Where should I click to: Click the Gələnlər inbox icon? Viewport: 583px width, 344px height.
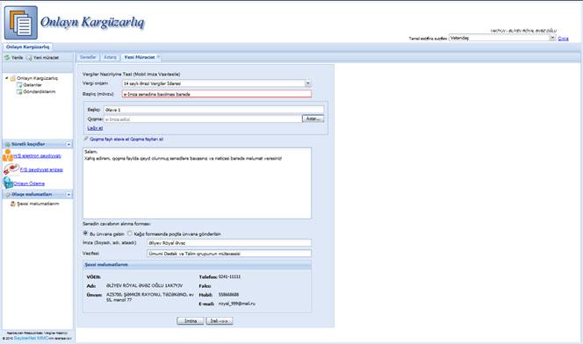tap(19, 85)
